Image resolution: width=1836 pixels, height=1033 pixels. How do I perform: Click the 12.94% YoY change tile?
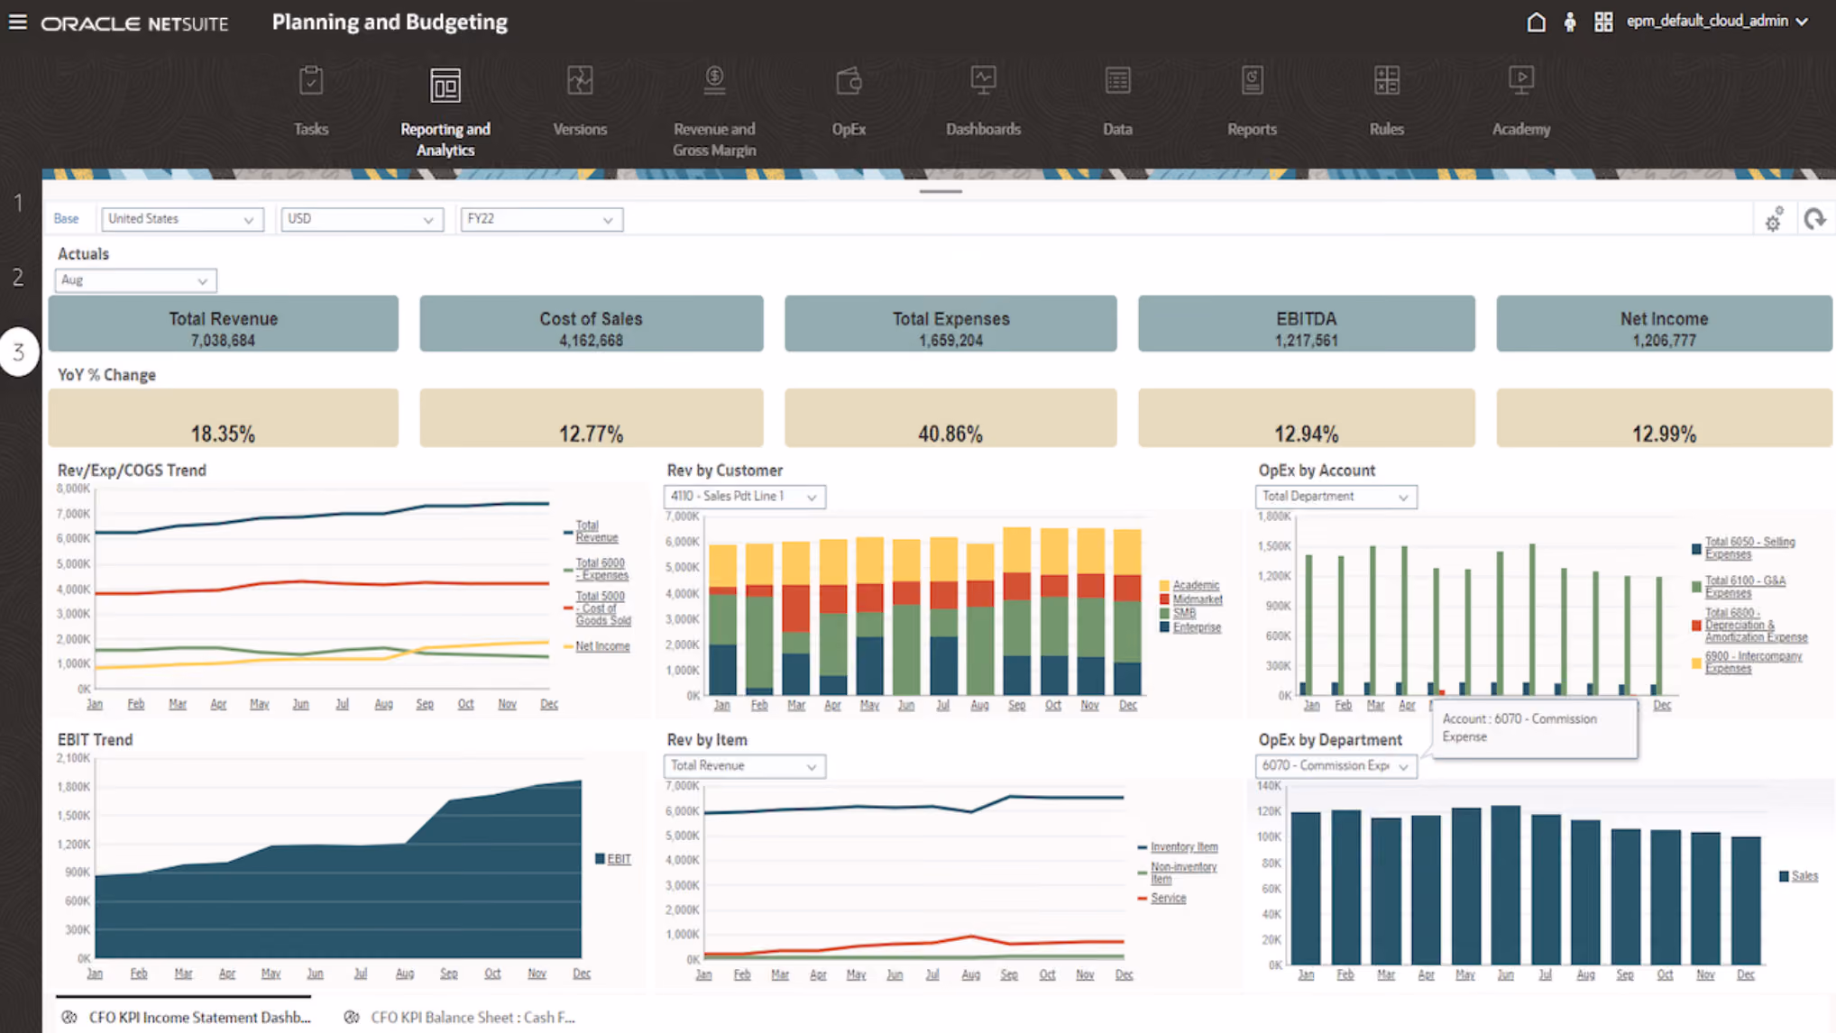[1306, 418]
